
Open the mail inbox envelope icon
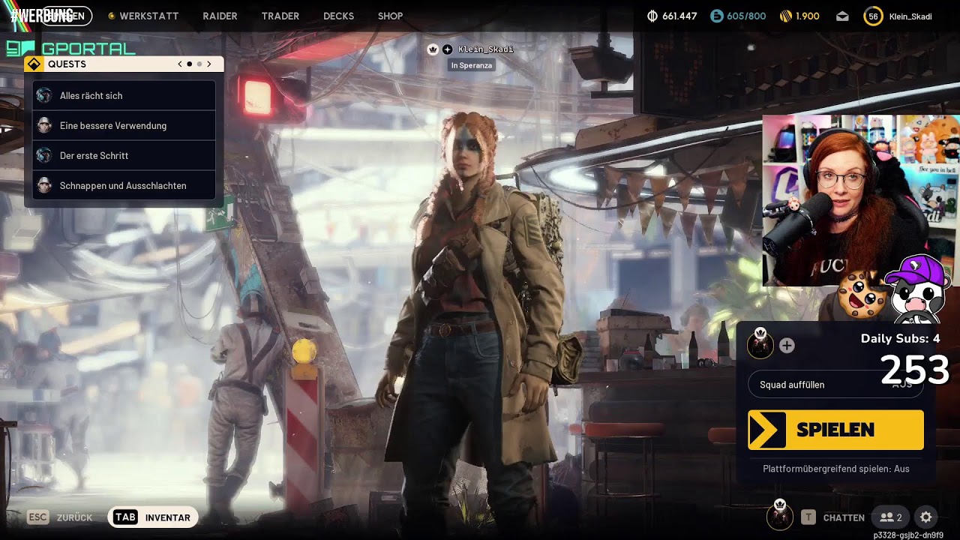pos(842,16)
